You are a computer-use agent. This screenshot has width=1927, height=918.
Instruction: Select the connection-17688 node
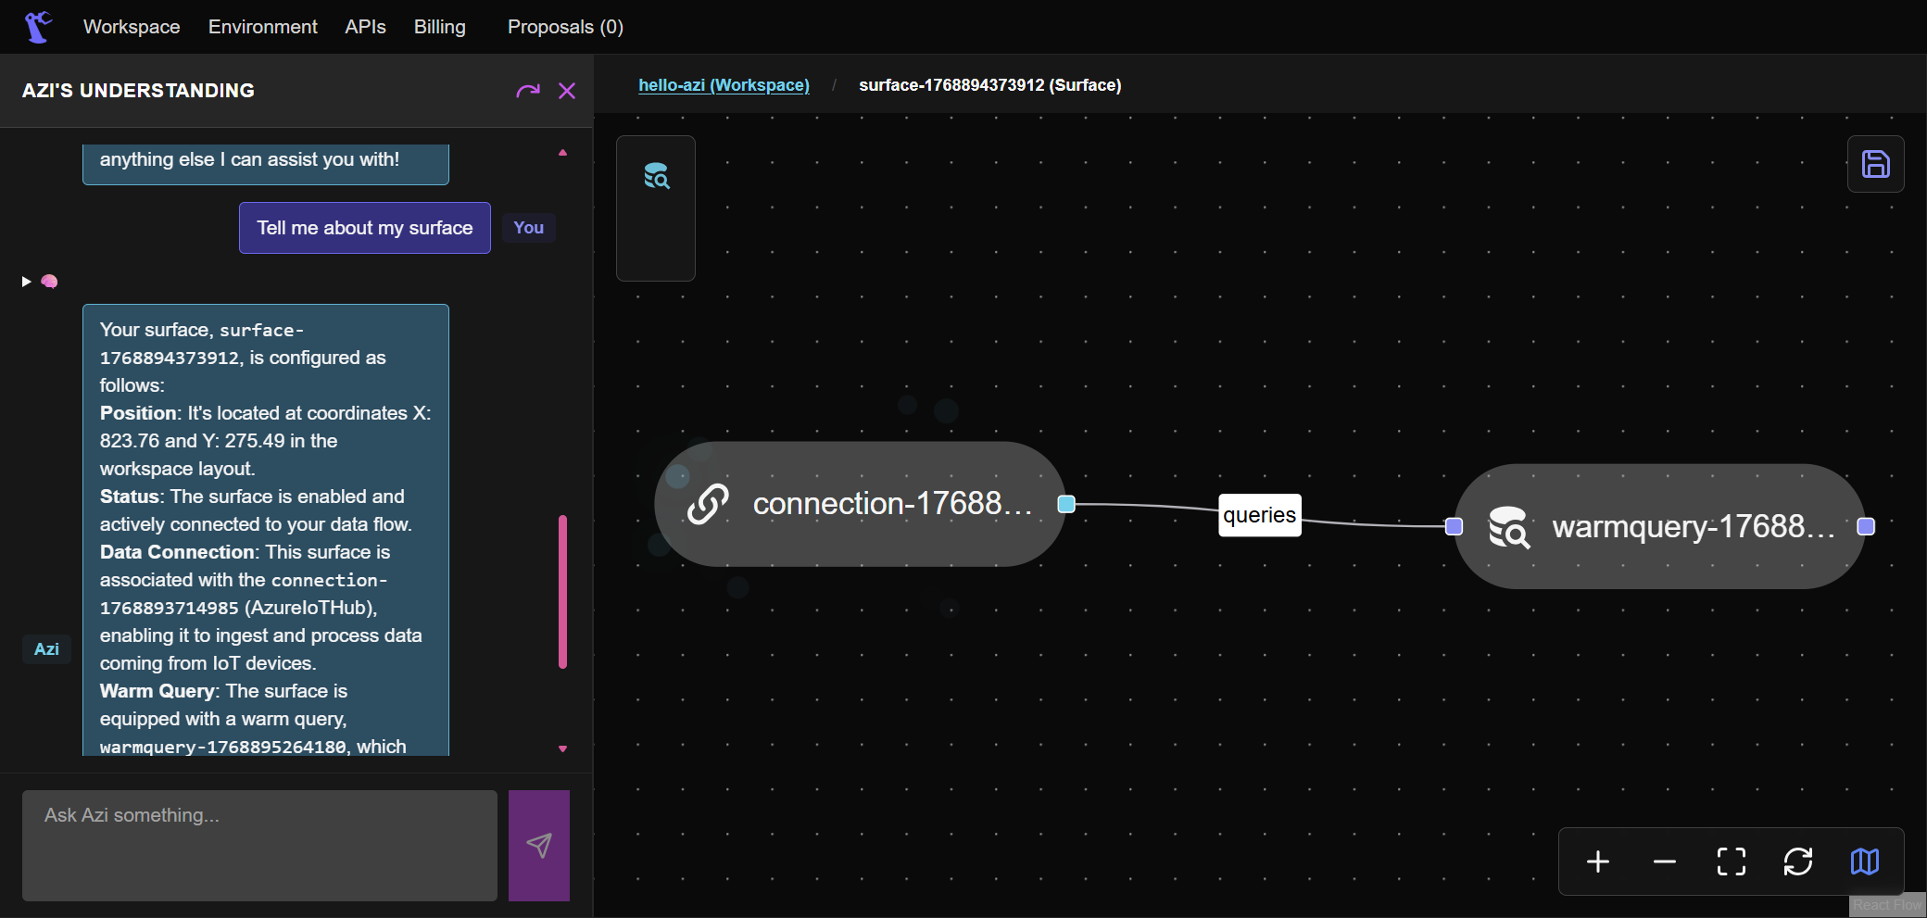click(x=860, y=504)
